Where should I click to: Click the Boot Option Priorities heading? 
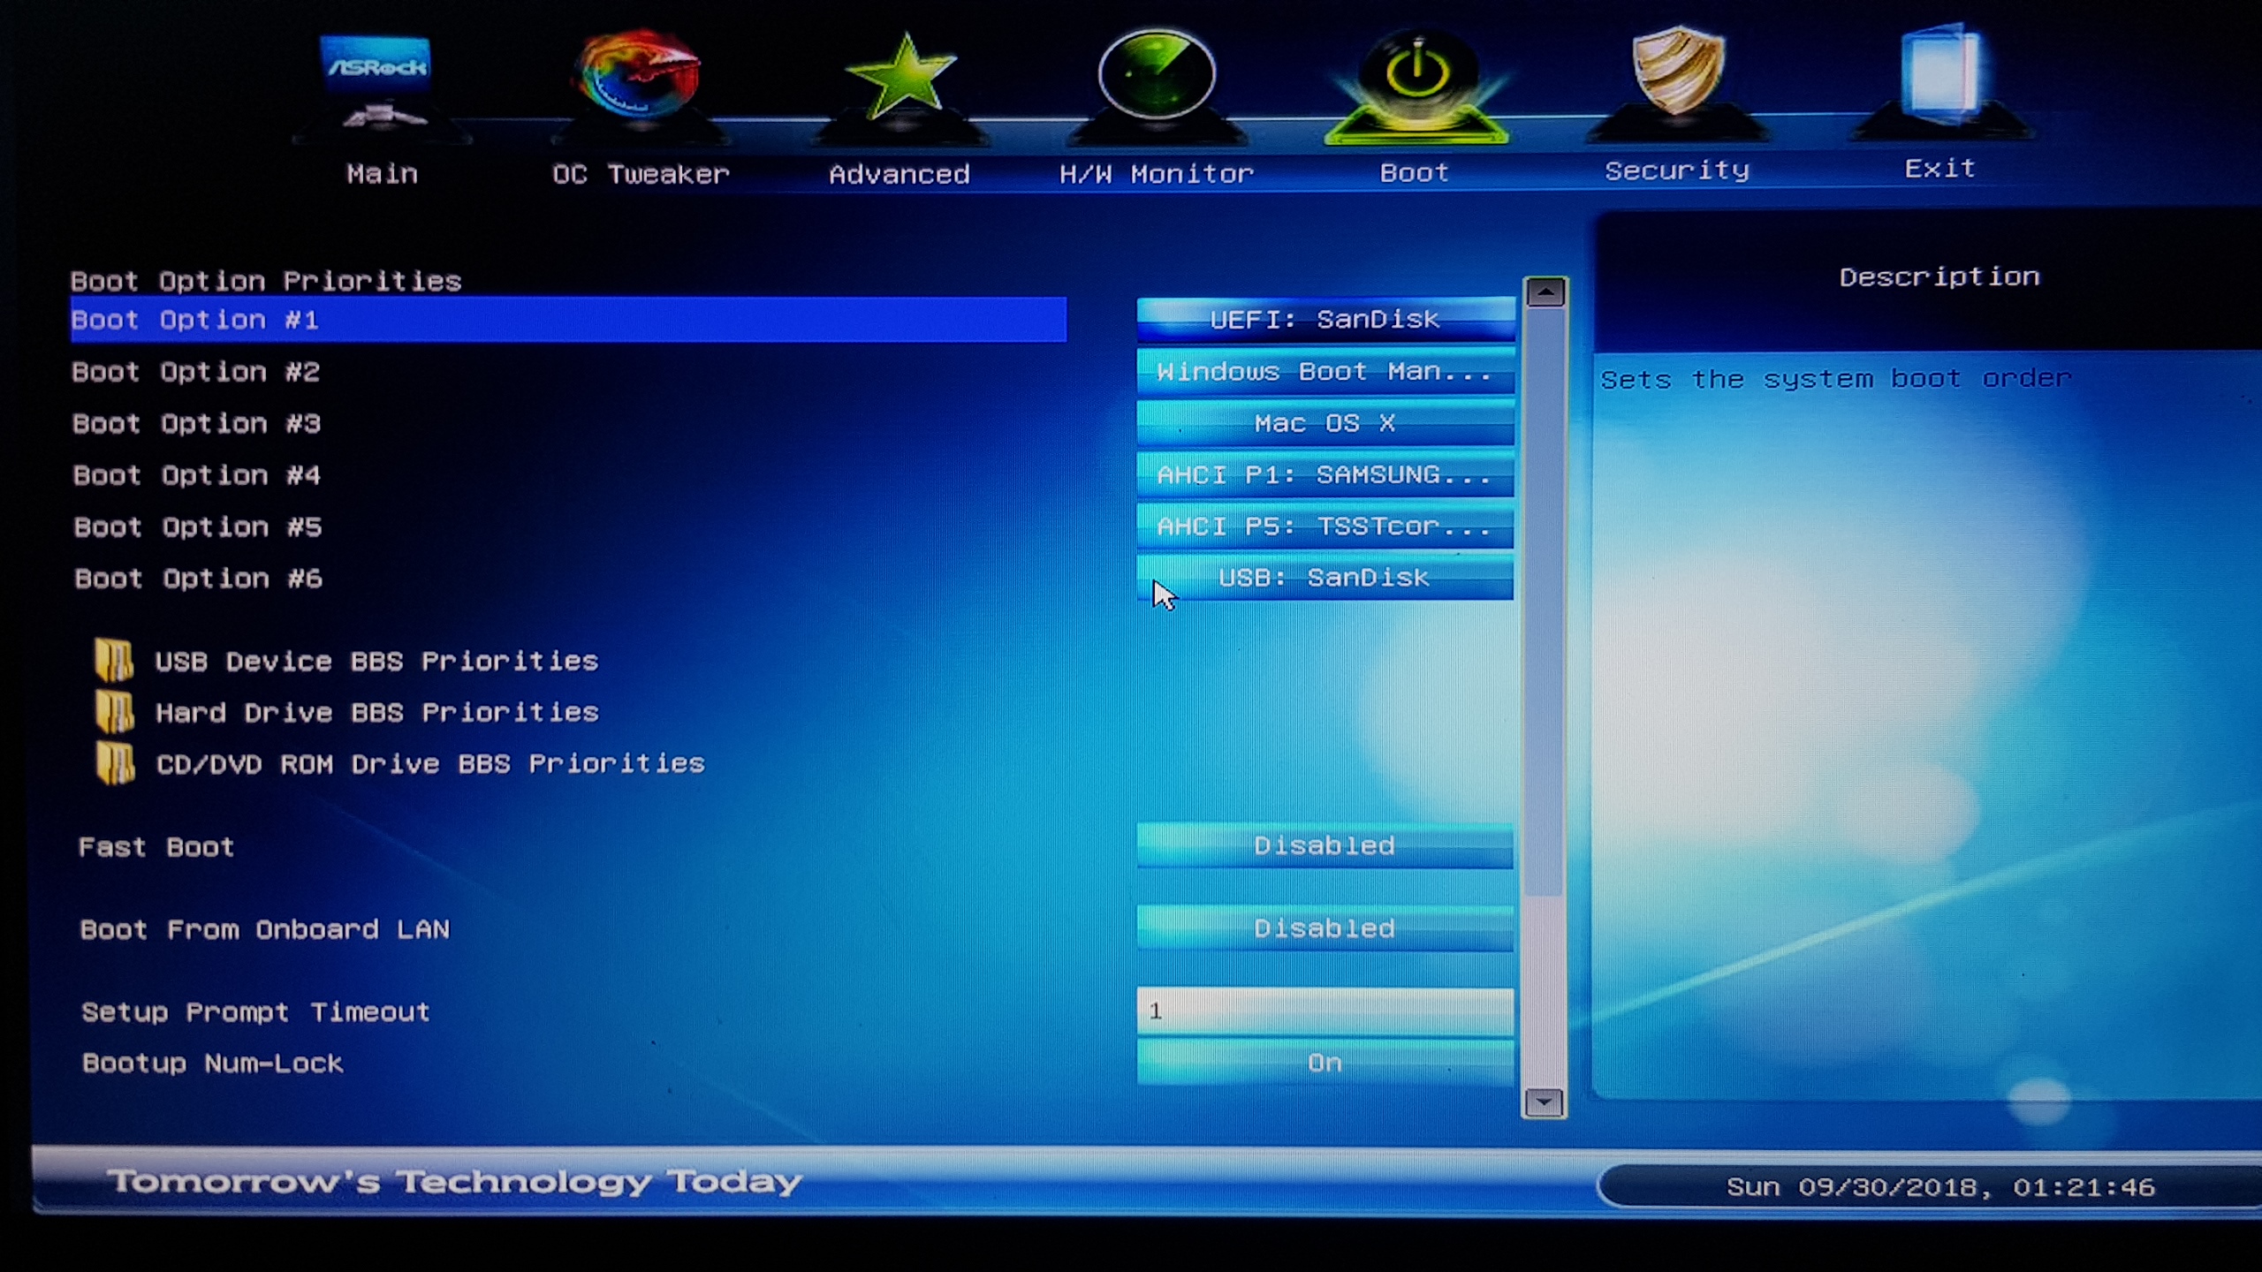(266, 281)
